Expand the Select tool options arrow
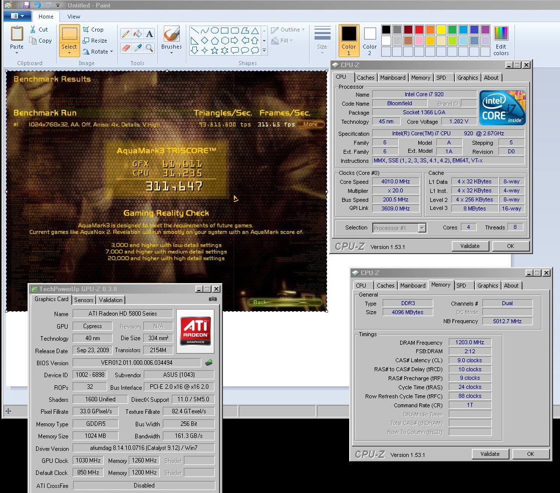 click(x=69, y=53)
